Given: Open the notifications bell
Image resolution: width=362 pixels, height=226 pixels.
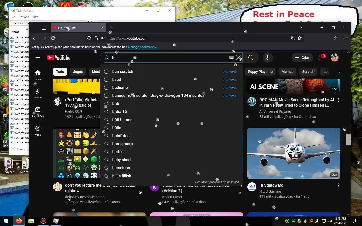Looking at the screenshot, I should (x=320, y=58).
